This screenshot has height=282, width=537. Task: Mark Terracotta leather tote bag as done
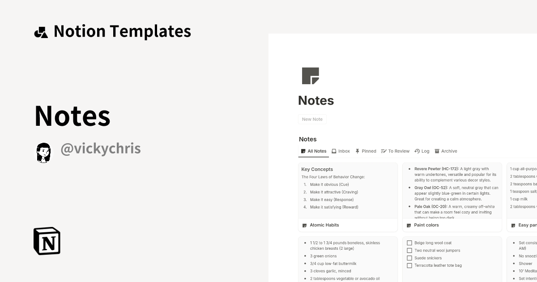[x=409, y=265]
